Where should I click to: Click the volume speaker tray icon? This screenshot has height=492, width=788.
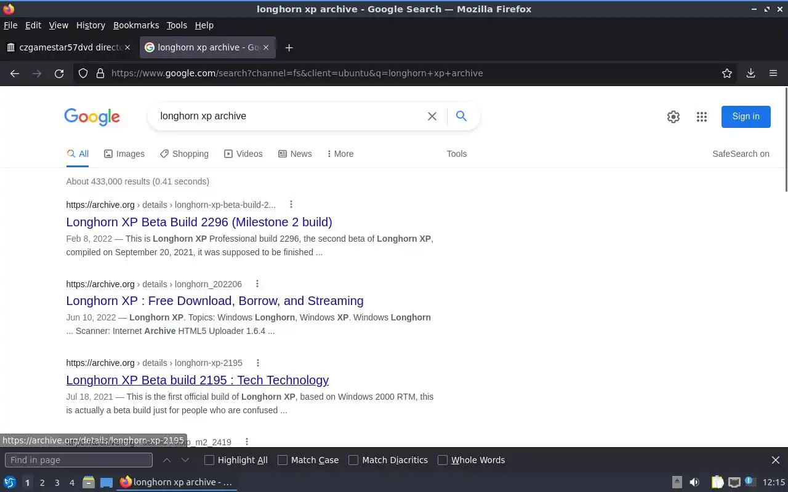tap(694, 482)
